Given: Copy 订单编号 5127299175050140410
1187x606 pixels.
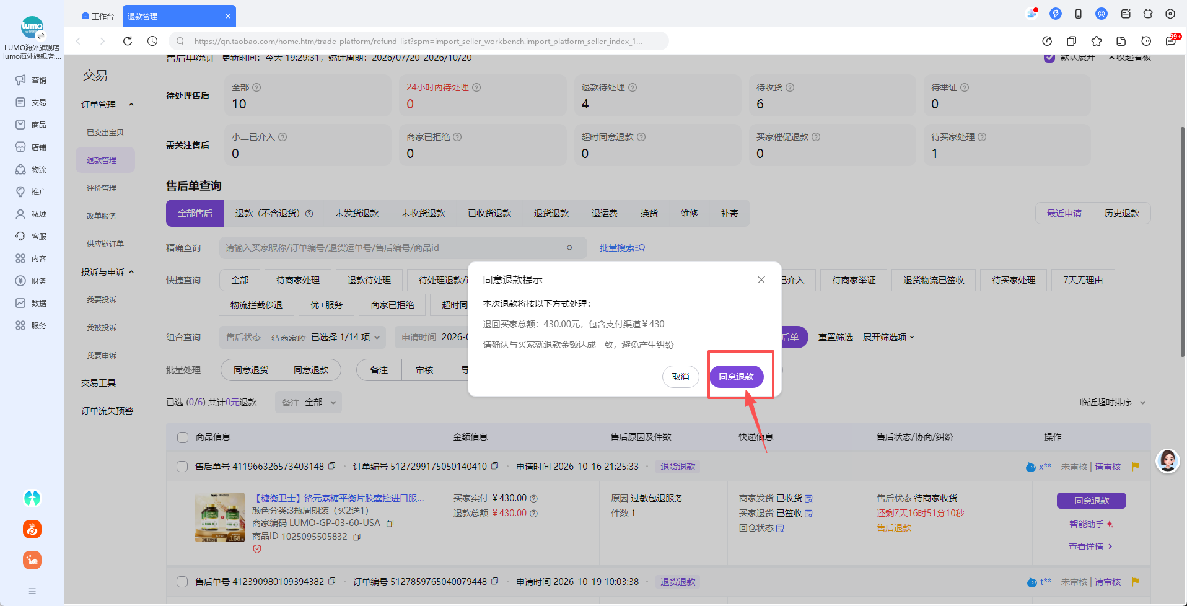Looking at the screenshot, I should coord(494,466).
